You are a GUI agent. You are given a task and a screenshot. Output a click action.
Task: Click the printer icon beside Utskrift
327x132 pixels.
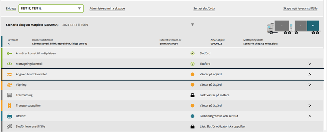click(x=9, y=116)
